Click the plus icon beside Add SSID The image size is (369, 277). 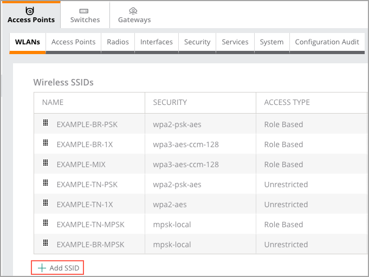[42, 268]
